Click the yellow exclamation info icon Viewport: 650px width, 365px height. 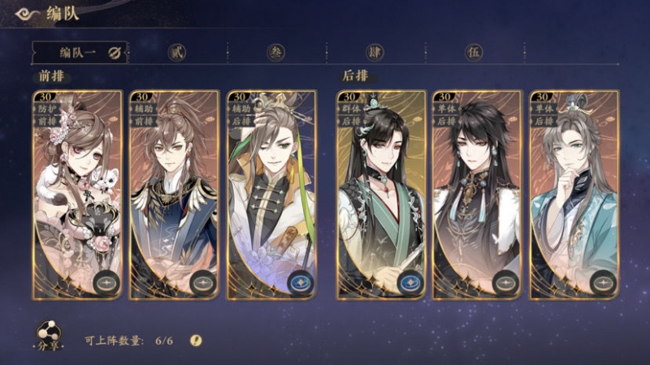196,341
